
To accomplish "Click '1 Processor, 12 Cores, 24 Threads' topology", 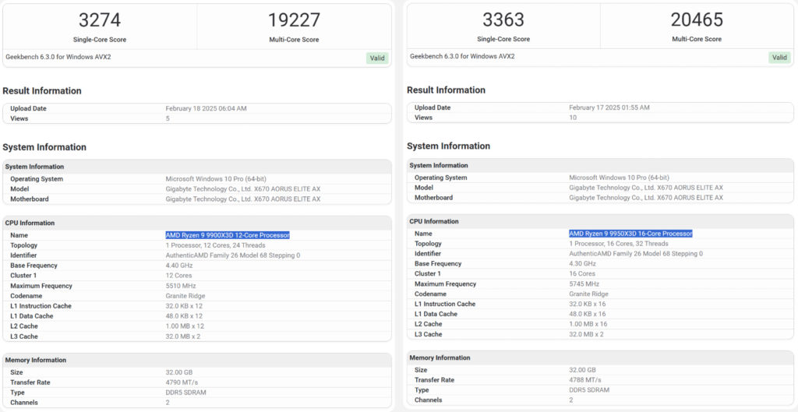I will [215, 245].
